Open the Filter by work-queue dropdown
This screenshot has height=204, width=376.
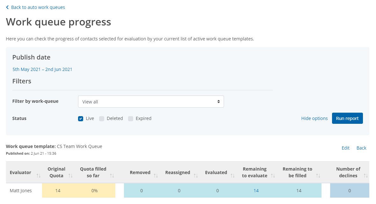click(151, 101)
